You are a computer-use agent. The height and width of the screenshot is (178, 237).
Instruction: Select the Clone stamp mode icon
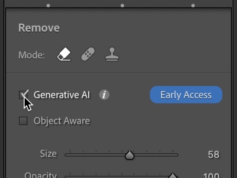(112, 54)
